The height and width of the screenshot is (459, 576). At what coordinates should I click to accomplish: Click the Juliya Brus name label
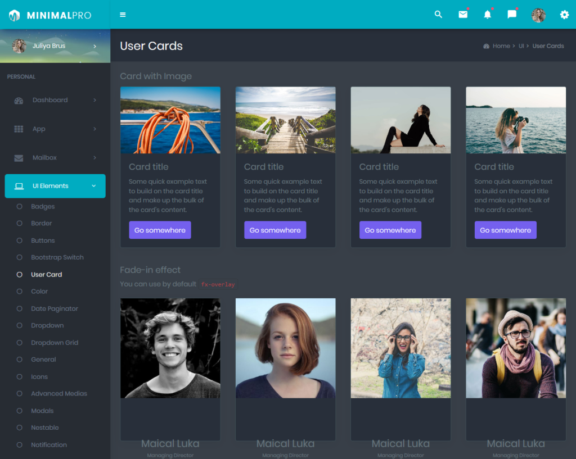[49, 46]
